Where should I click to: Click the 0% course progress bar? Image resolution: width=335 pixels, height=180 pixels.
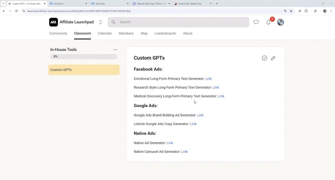coord(84,56)
